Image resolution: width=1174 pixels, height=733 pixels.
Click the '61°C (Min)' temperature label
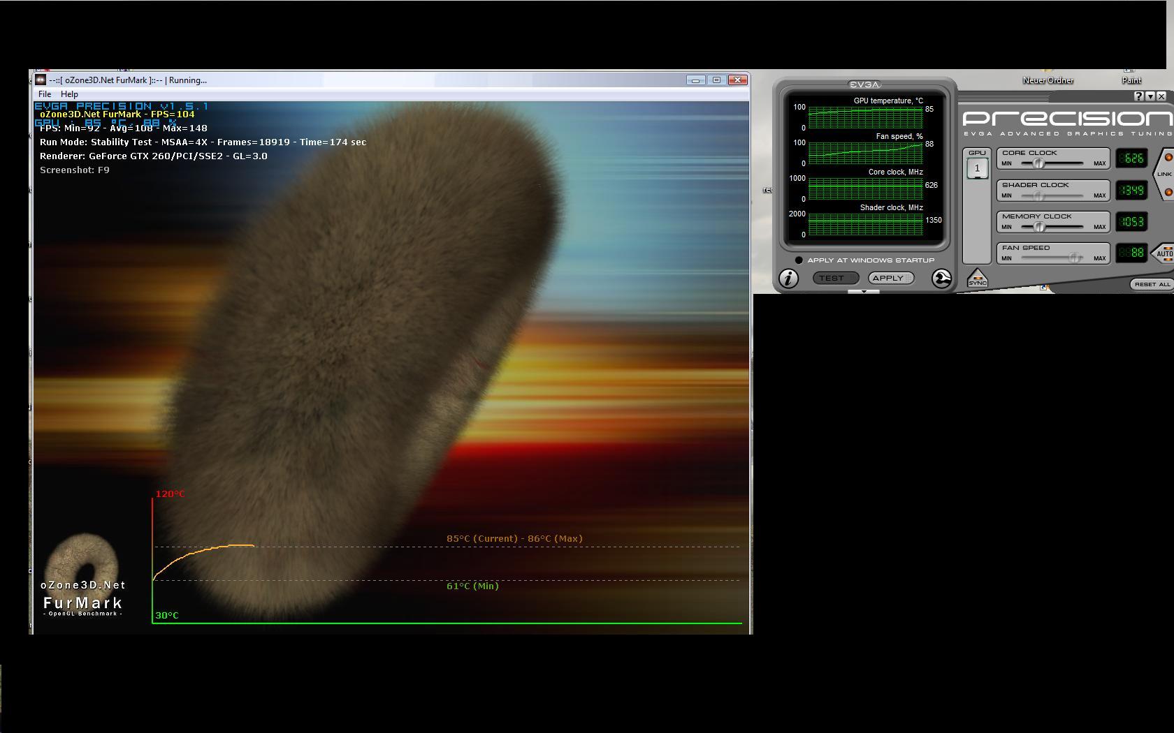472,586
